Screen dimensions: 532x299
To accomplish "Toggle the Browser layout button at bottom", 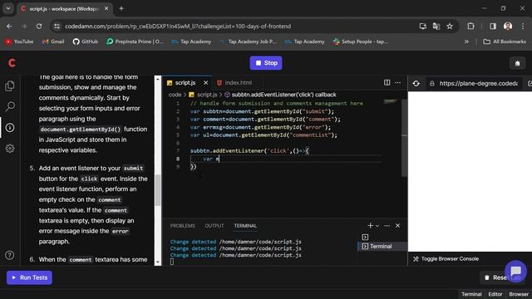I will pyautogui.click(x=519, y=294).
